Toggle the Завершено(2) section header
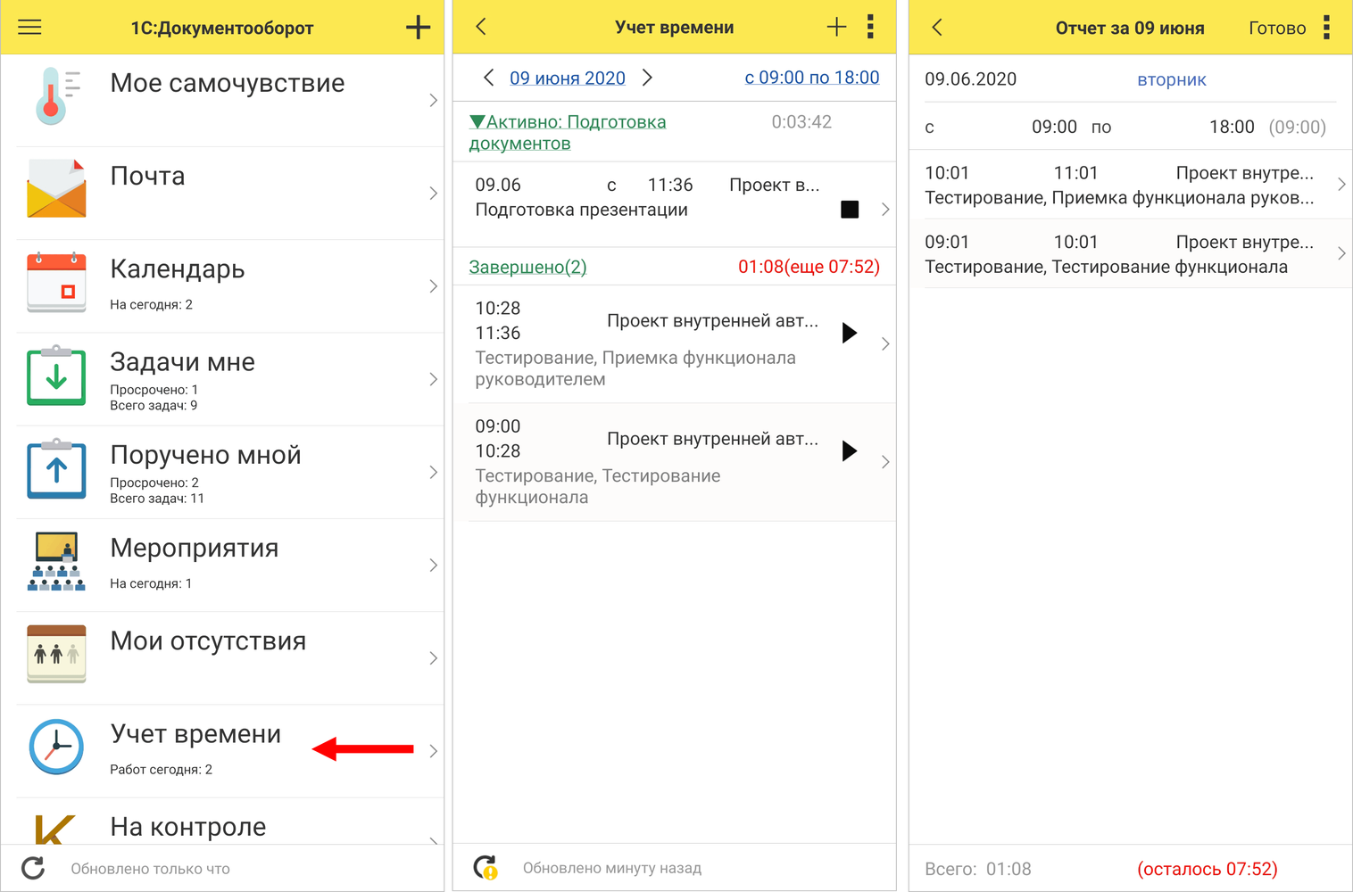This screenshot has height=892, width=1353. click(527, 267)
